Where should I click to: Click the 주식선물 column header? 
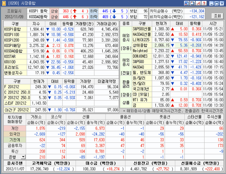[214, 117]
